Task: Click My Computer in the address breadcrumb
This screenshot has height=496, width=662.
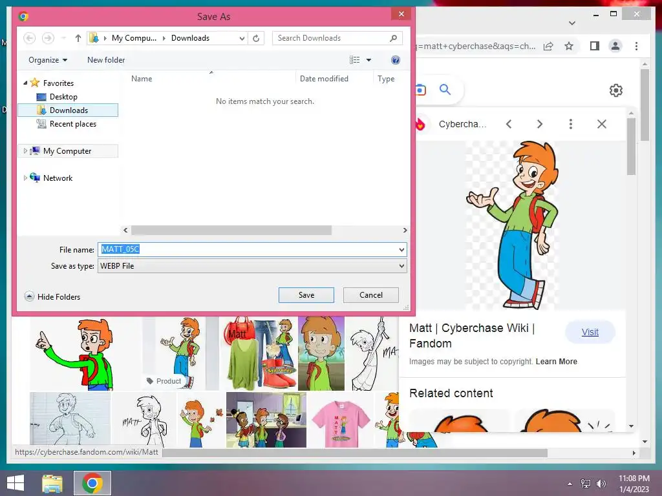Action: (x=134, y=38)
